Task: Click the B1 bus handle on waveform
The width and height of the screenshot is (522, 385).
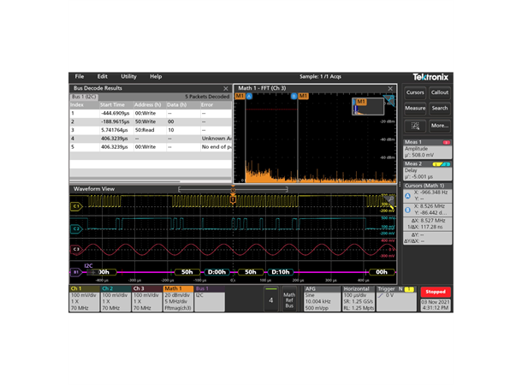Action: (x=75, y=272)
